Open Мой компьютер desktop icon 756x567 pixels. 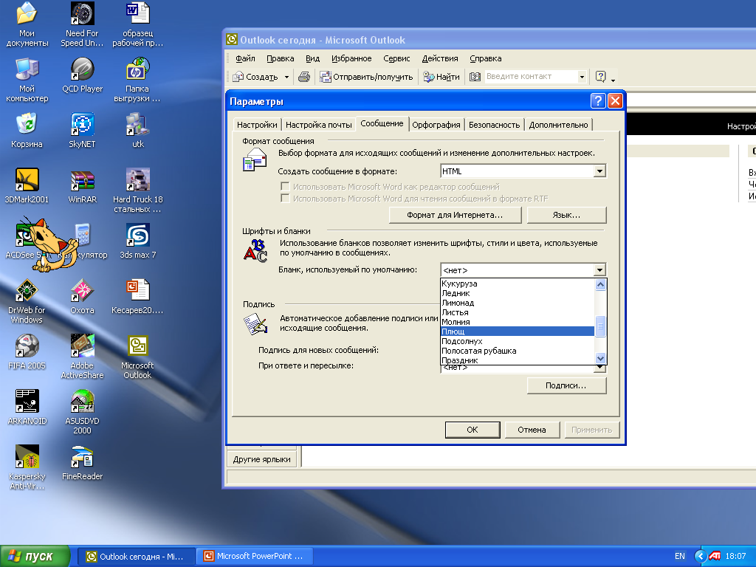[x=27, y=80]
